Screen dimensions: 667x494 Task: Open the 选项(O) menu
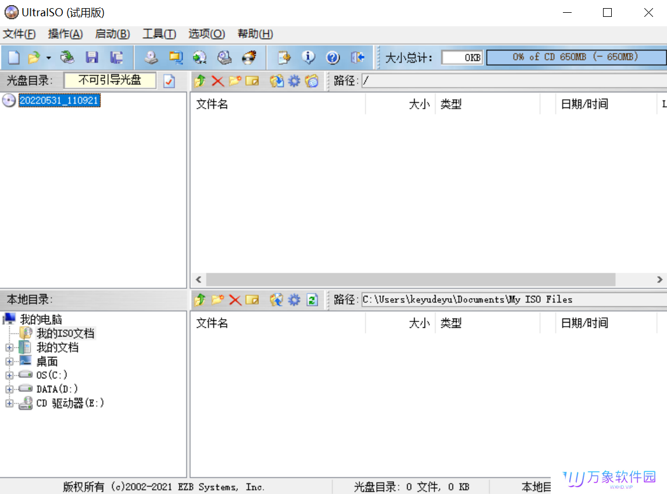[x=207, y=34]
